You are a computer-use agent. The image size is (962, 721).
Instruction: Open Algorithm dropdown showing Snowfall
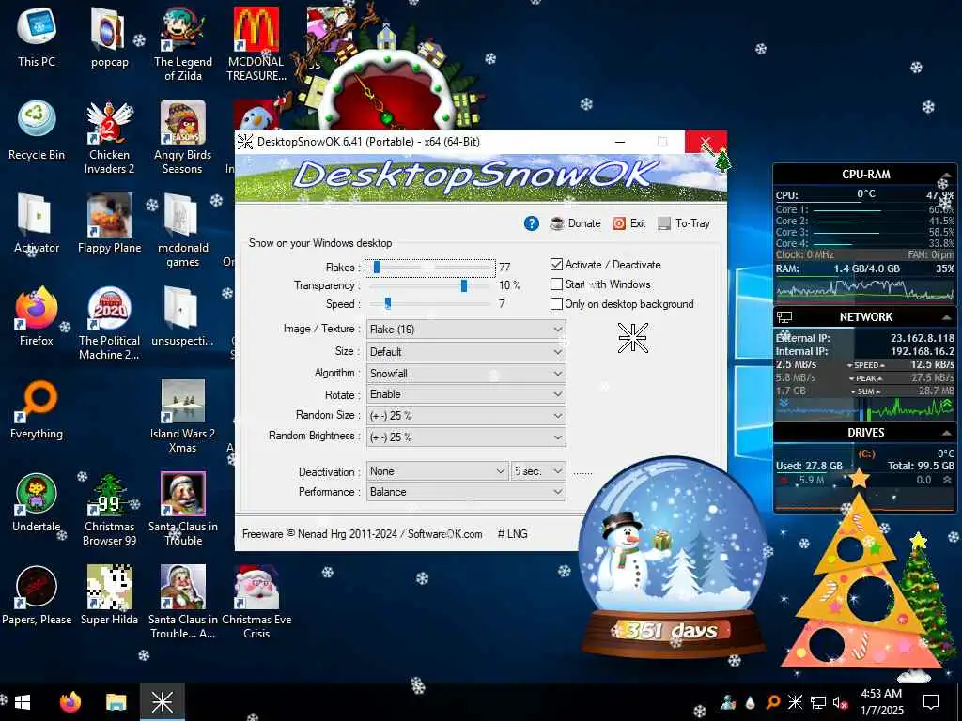click(x=466, y=374)
